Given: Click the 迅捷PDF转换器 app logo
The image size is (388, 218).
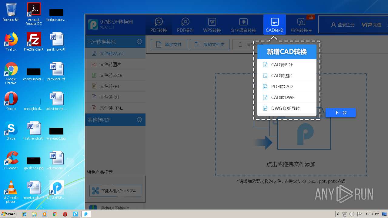Looking at the screenshot, I should click(x=93, y=25).
